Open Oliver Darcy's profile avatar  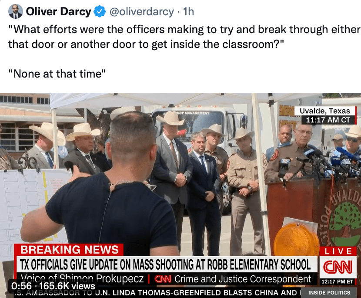click(16, 11)
